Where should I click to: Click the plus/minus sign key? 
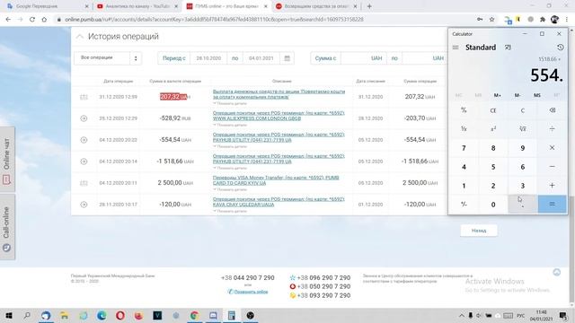[x=464, y=205]
